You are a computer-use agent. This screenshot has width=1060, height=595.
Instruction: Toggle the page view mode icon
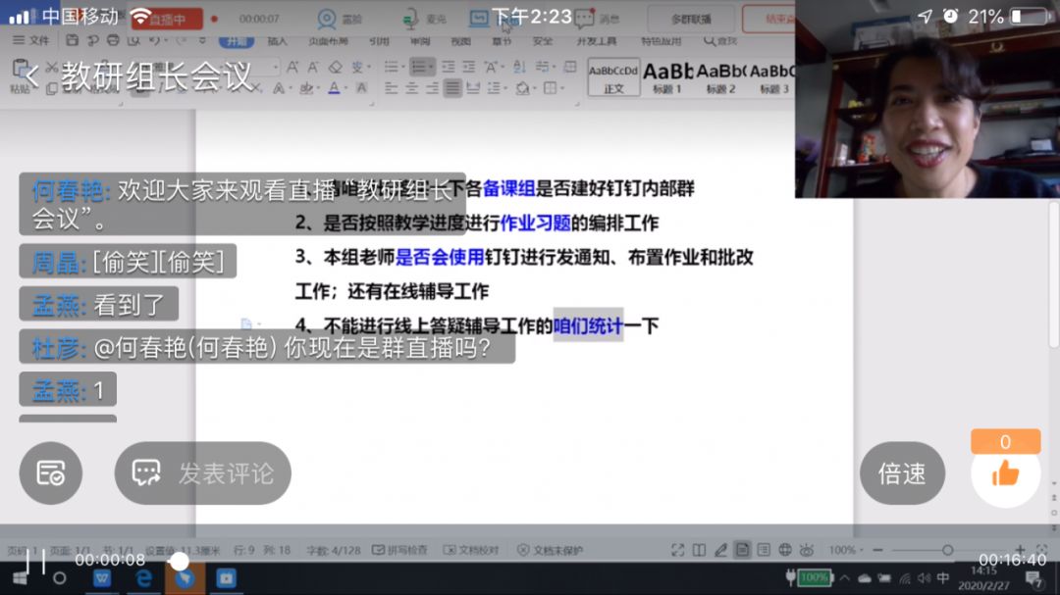click(742, 550)
